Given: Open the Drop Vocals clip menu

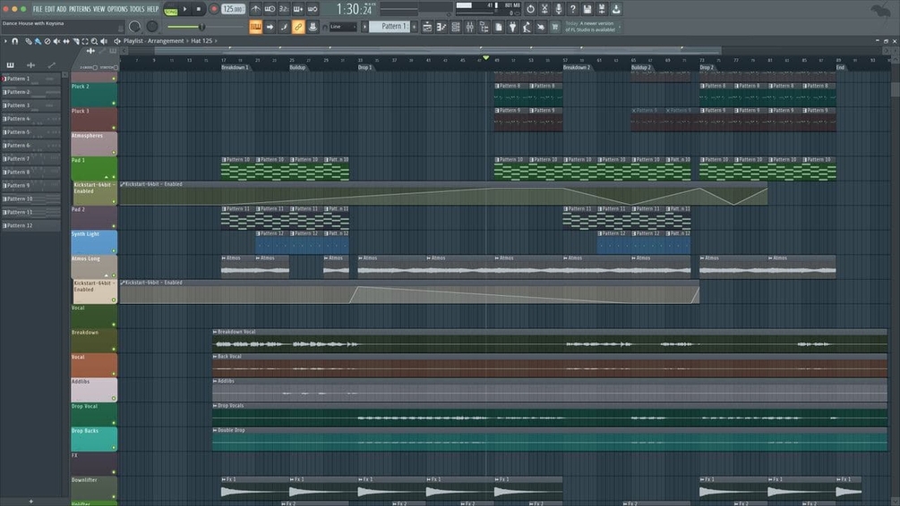Looking at the screenshot, I should click(215, 406).
